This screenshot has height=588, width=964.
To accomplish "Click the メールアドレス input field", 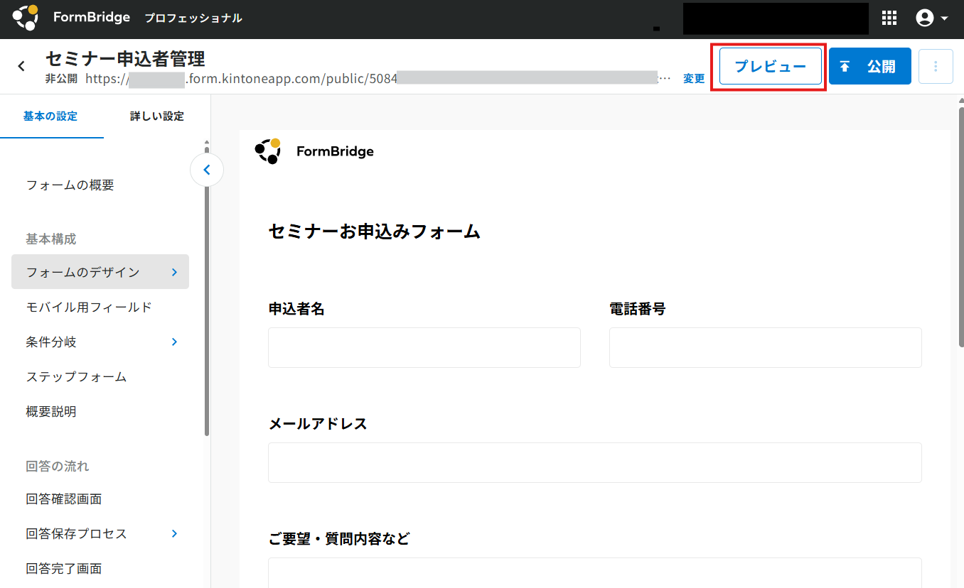I will (595, 462).
